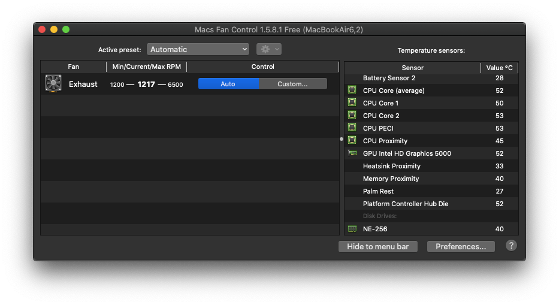Zoom the window with the green button
This screenshot has height=305, width=559.
pos(66,29)
